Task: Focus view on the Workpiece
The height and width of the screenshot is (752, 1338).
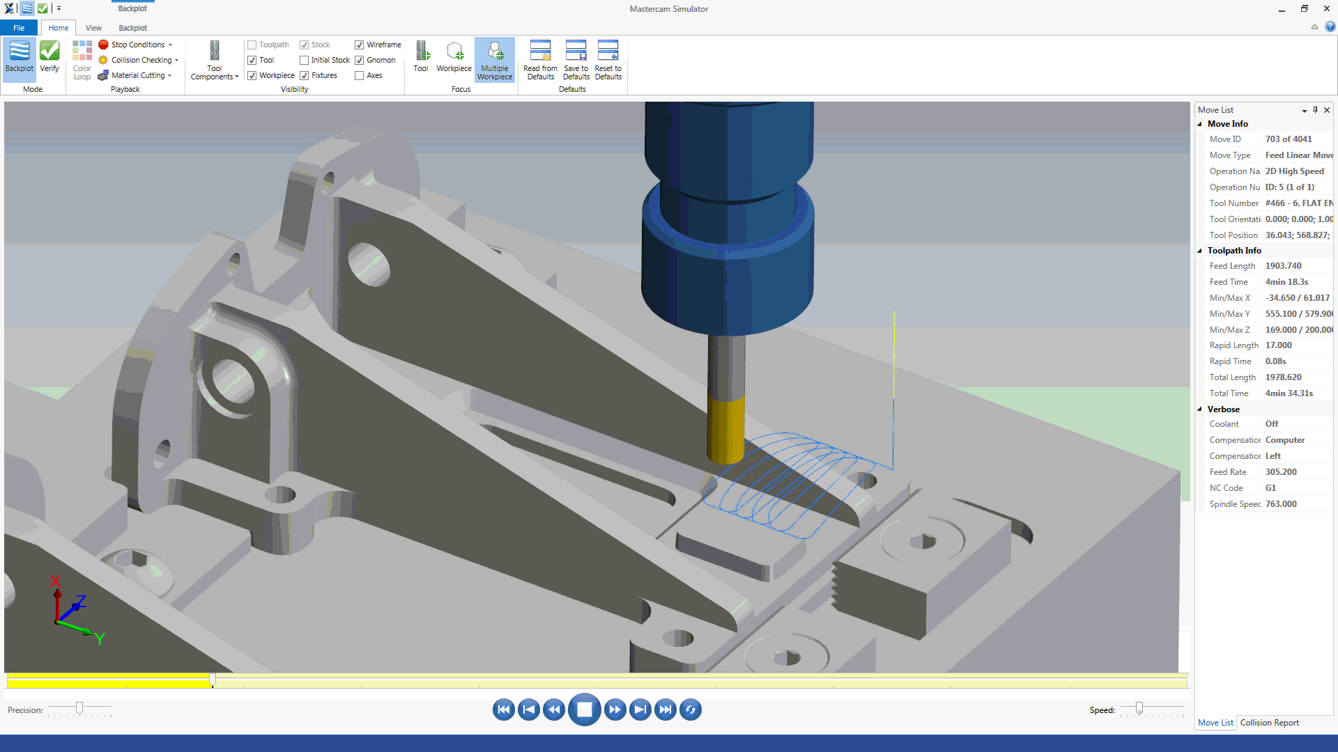Action: [454, 56]
